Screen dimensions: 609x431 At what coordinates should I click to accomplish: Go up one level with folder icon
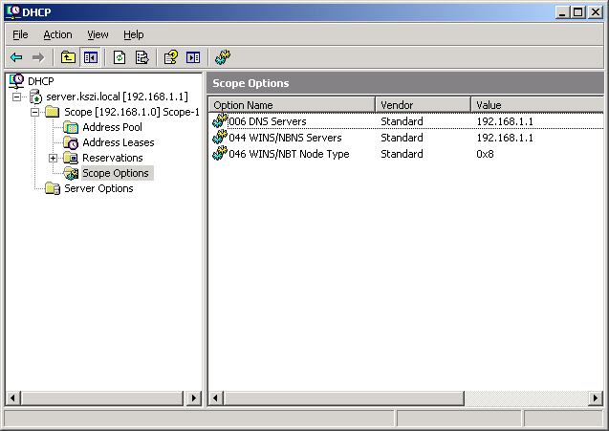[x=68, y=58]
